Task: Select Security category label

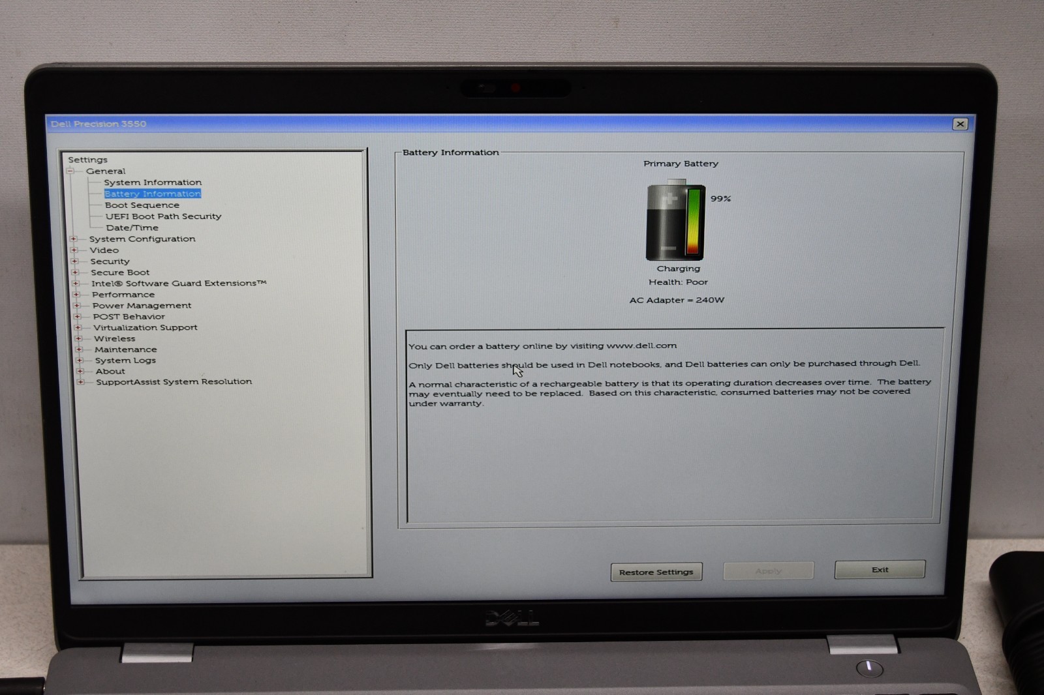Action: click(x=110, y=261)
